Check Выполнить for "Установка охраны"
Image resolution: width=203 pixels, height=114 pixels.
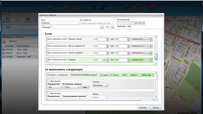click(x=49, y=81)
